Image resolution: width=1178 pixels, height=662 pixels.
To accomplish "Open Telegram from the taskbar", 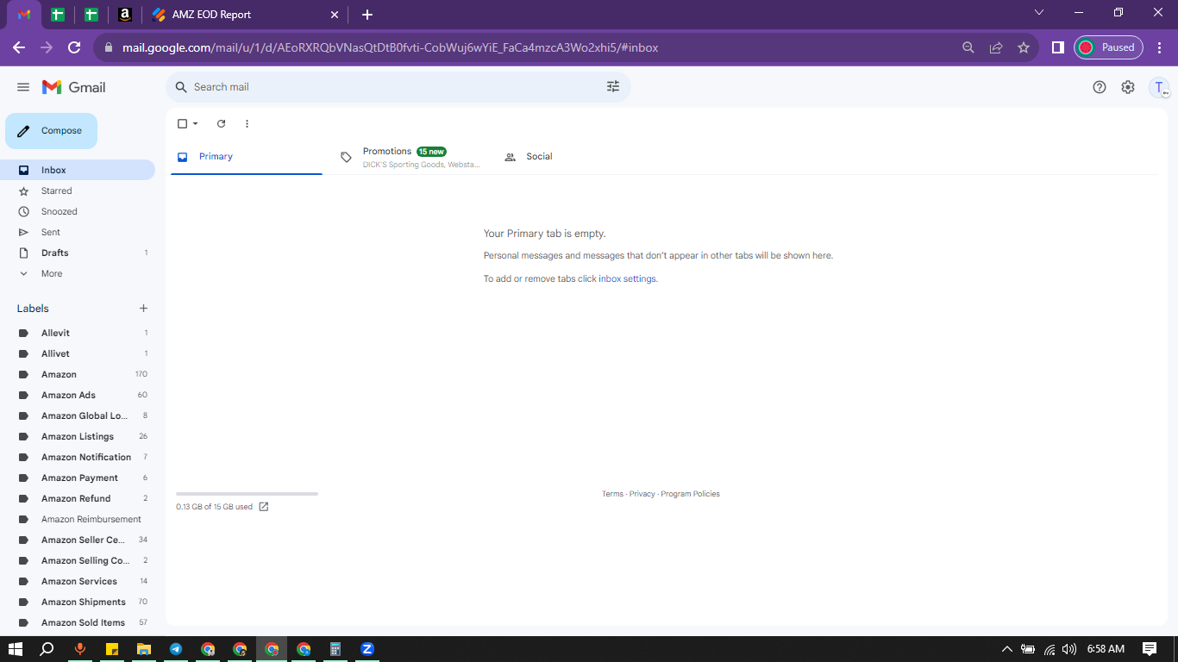I will [176, 649].
